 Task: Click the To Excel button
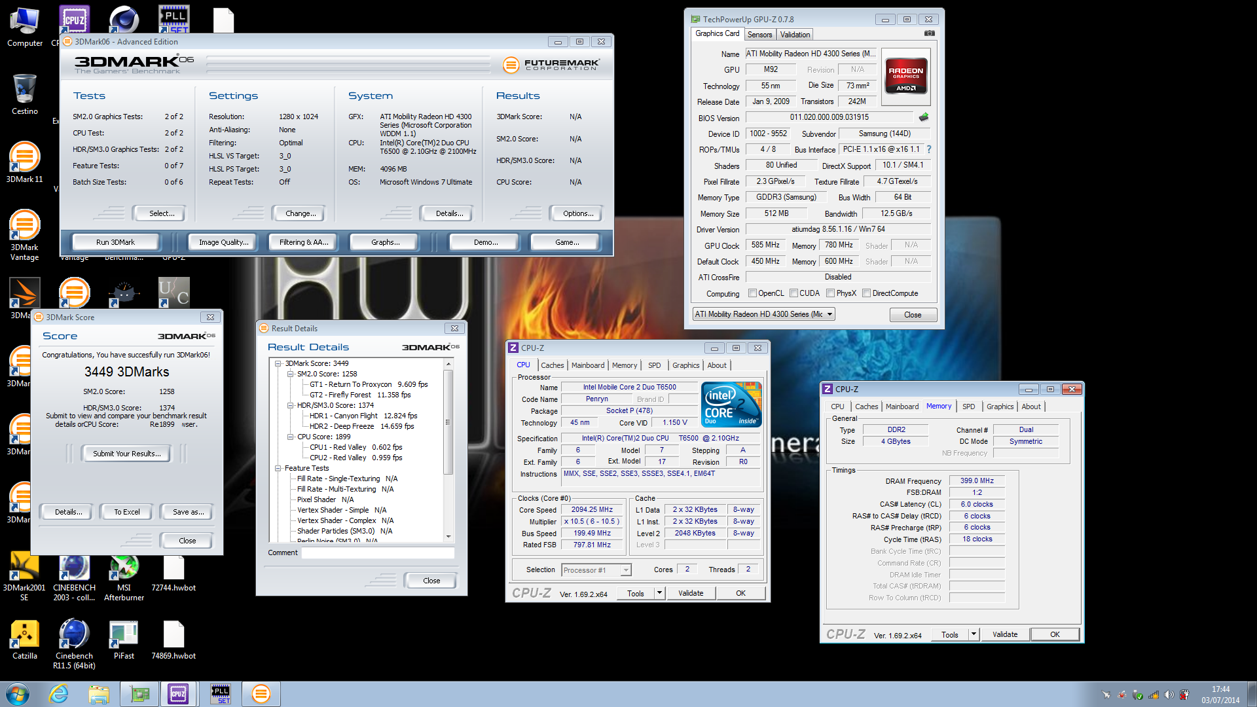coord(126,512)
